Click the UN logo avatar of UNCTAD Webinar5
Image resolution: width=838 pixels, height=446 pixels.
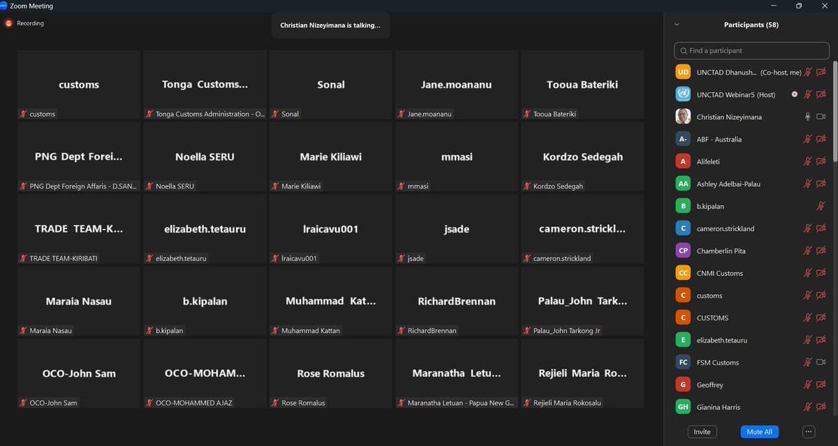pos(684,94)
